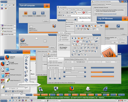This screenshot has width=128, height=102.
Task: Click Radio menu item selected entry
Action: pyautogui.click(x=56, y=63)
